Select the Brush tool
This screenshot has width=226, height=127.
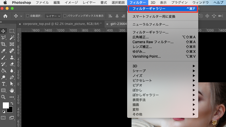click(3, 57)
